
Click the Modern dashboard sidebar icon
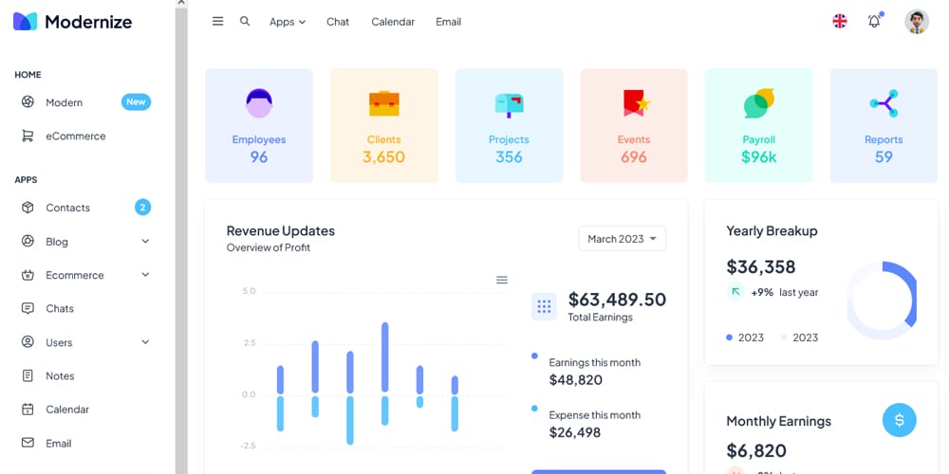[x=28, y=101]
